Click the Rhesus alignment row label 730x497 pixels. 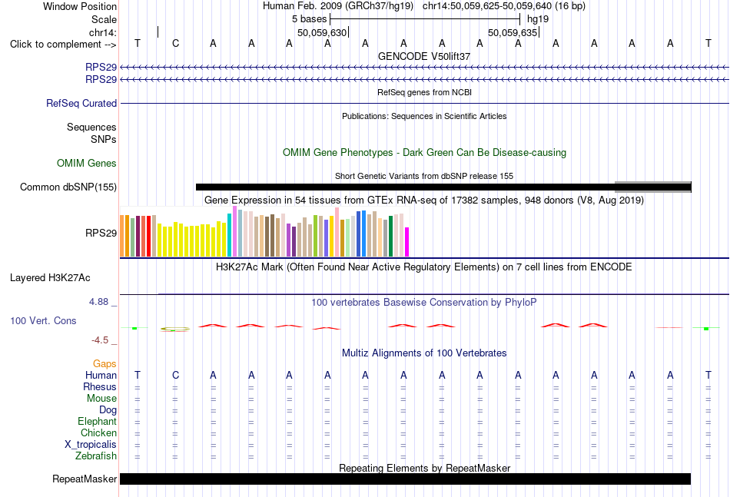[x=100, y=386]
